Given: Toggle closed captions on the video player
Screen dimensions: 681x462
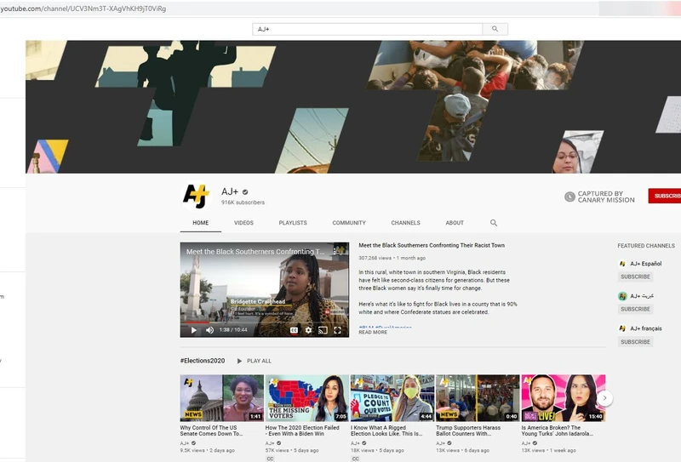Looking at the screenshot, I should point(295,330).
